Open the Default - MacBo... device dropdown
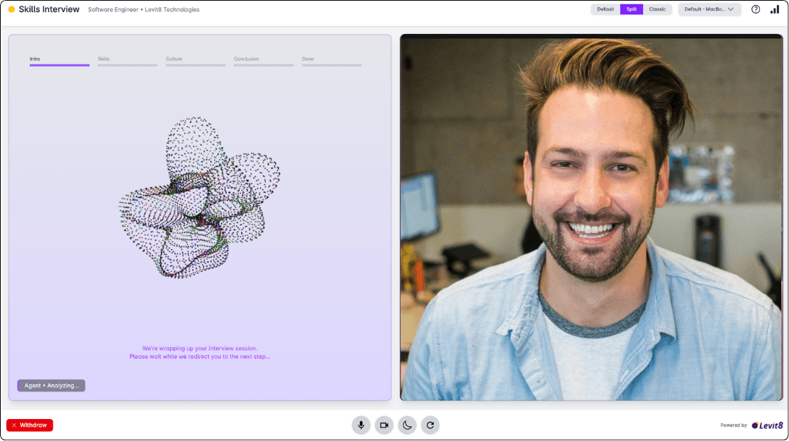Screen dimensions: 789x441 [709, 9]
